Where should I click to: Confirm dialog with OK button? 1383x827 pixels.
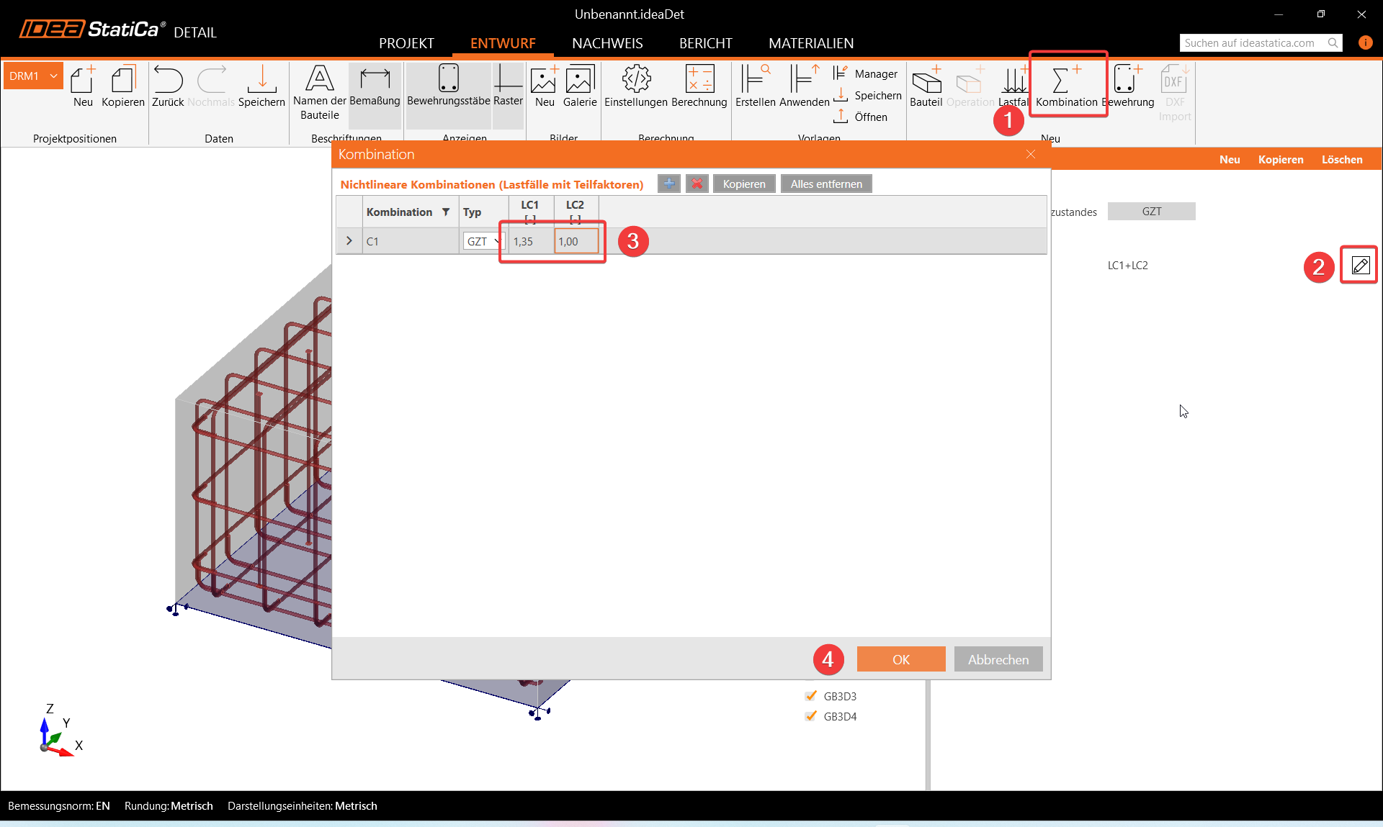pyautogui.click(x=900, y=659)
